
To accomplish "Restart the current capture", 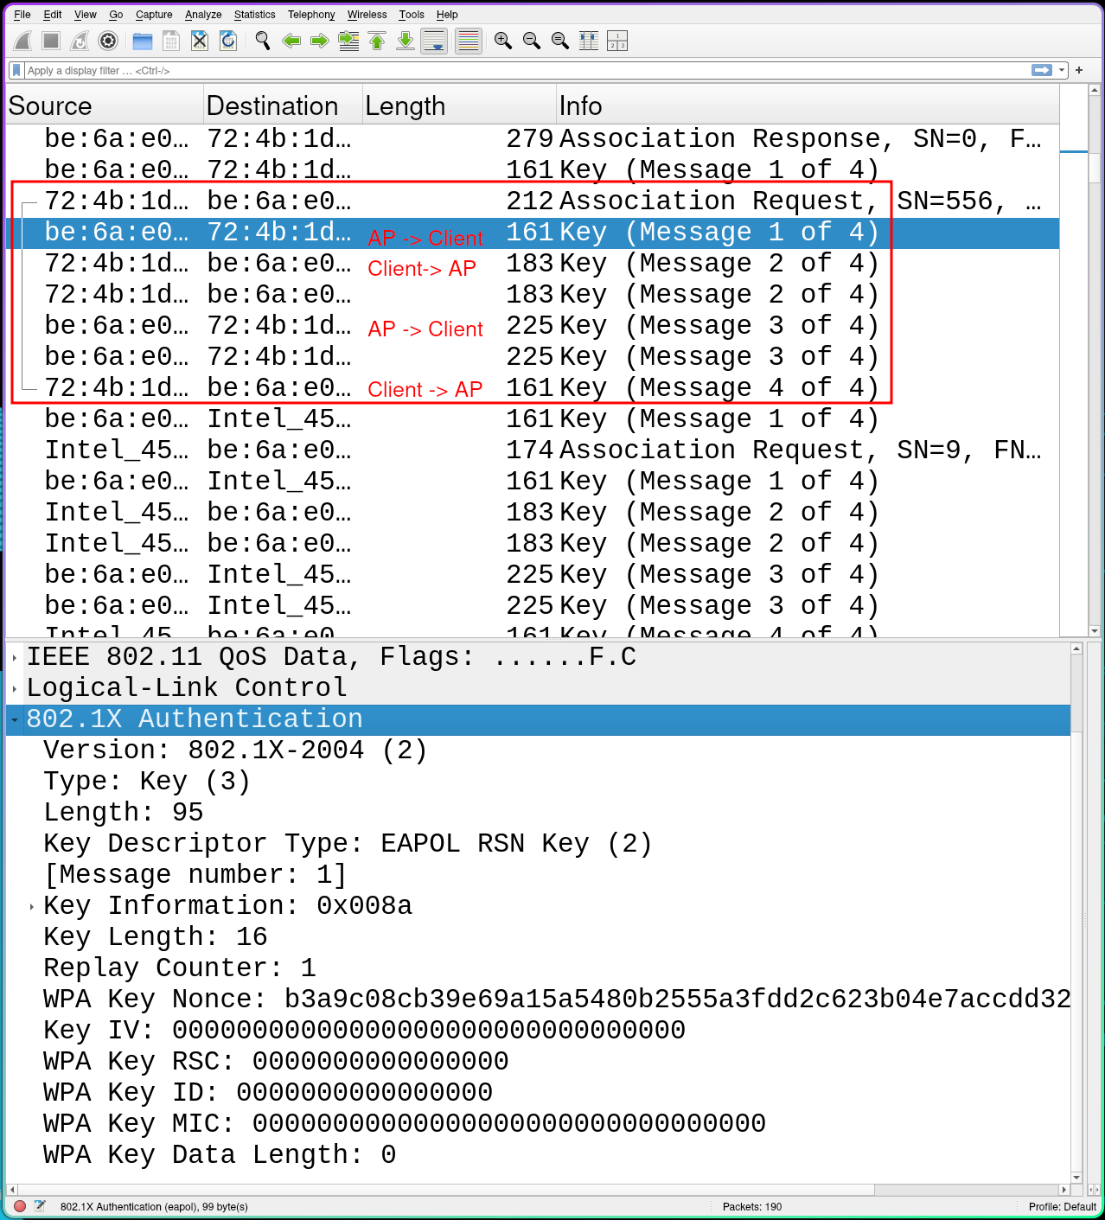I will click(x=80, y=41).
